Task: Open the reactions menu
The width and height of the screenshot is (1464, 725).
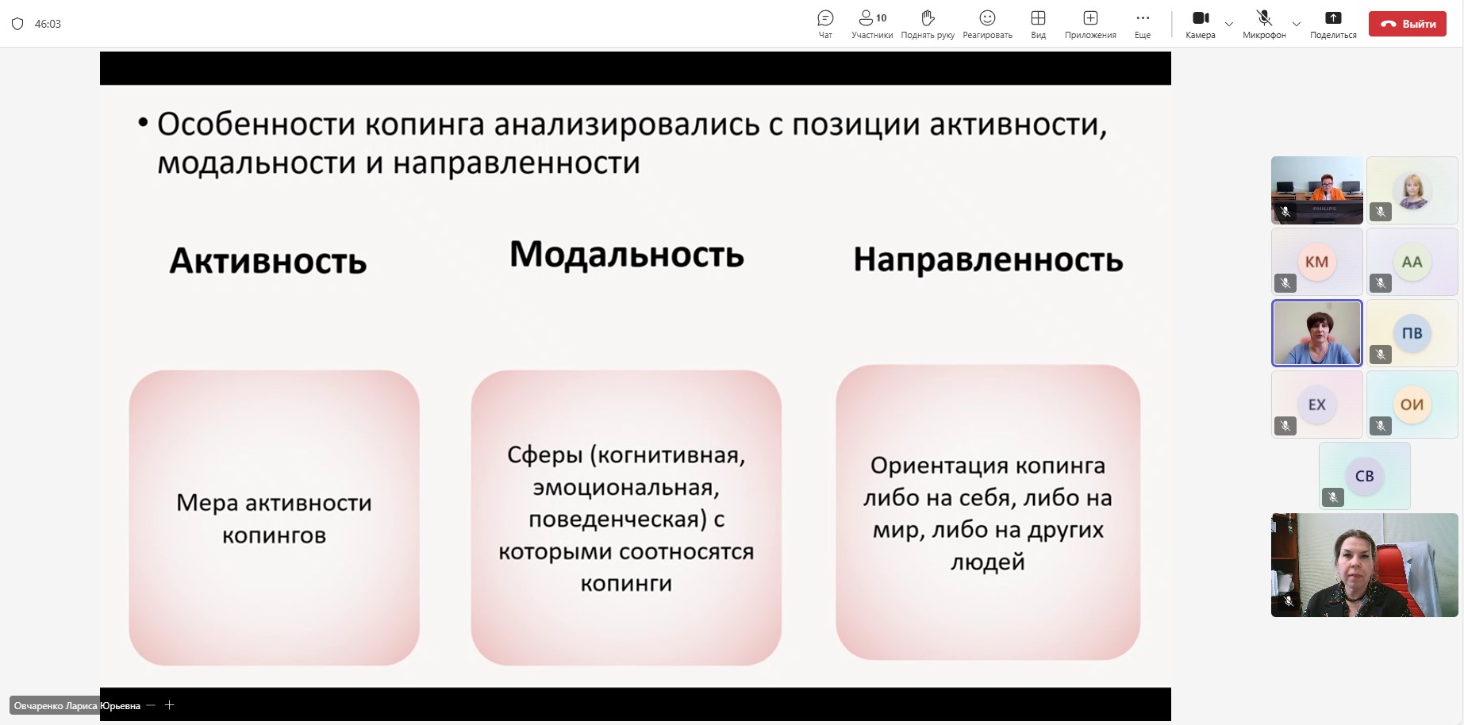Action: pyautogui.click(x=987, y=24)
